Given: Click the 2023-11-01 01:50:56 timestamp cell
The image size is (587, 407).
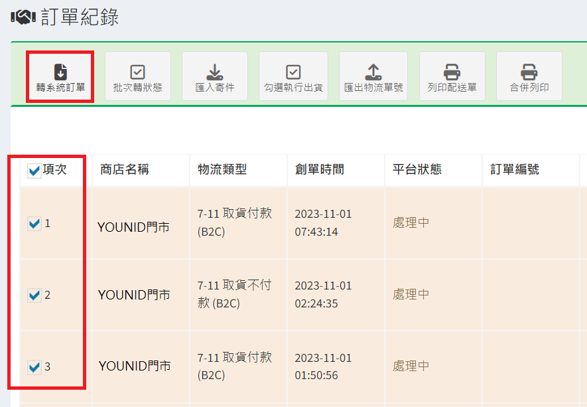Looking at the screenshot, I should click(323, 366).
